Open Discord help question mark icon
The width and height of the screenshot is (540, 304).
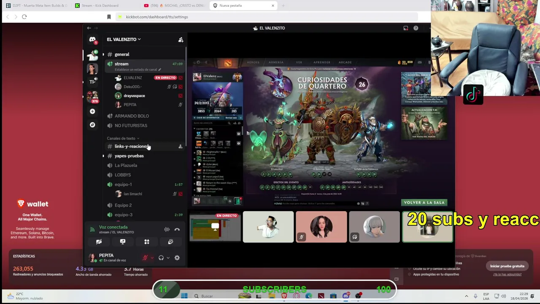point(416,28)
